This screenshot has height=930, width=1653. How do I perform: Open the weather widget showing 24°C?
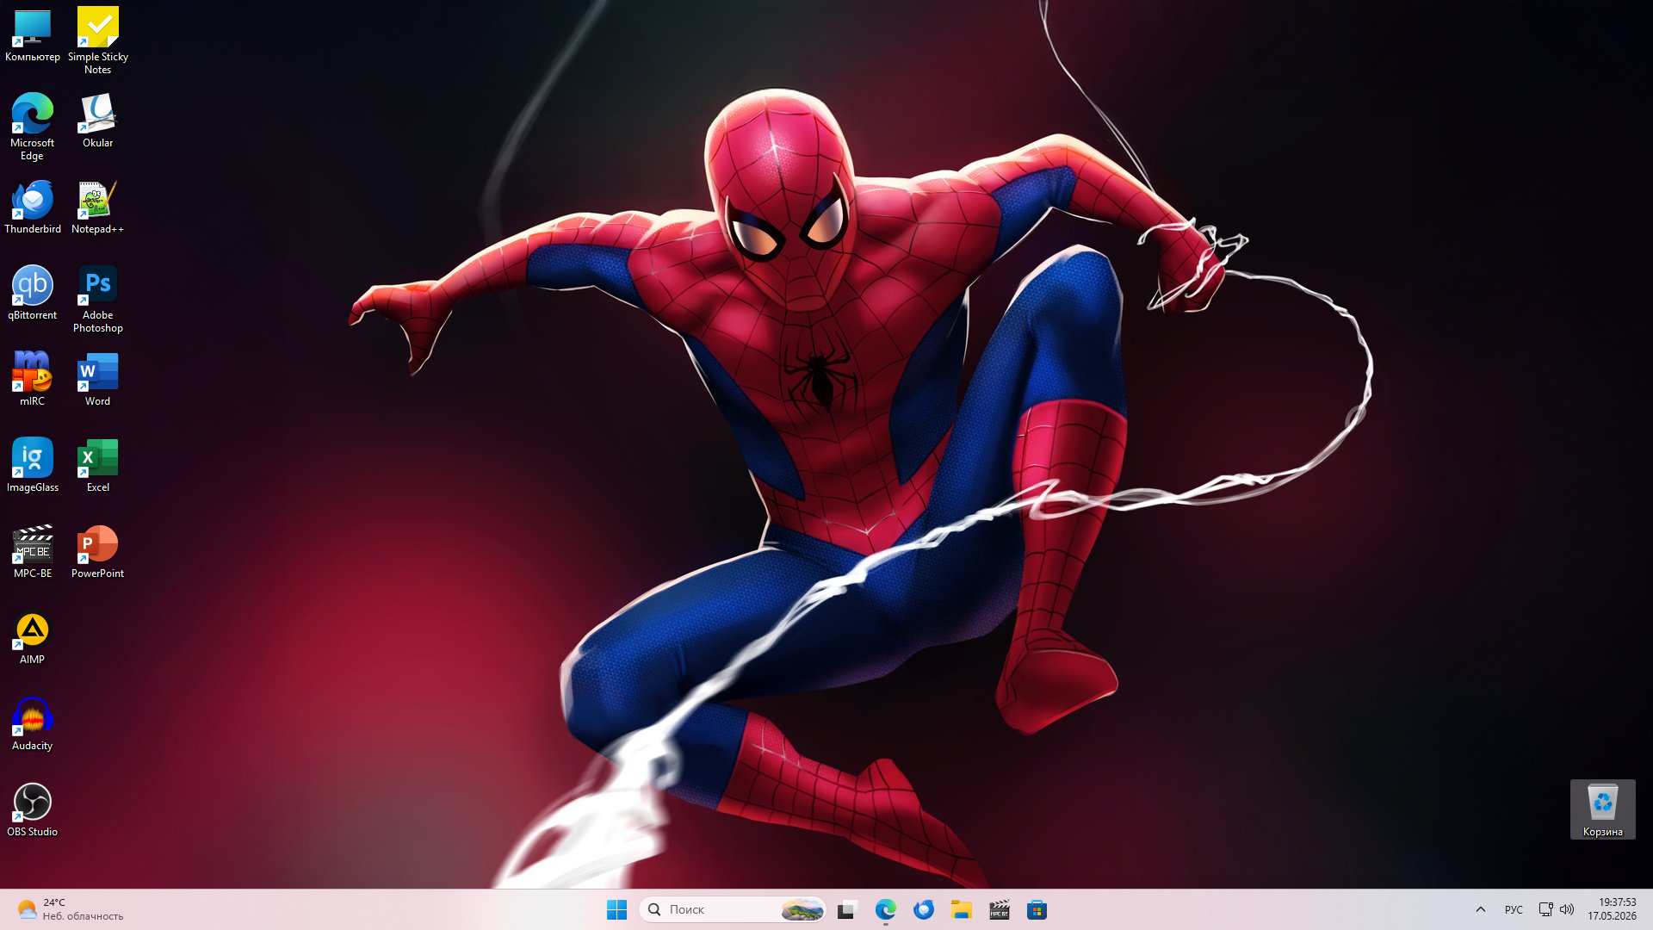(x=71, y=909)
